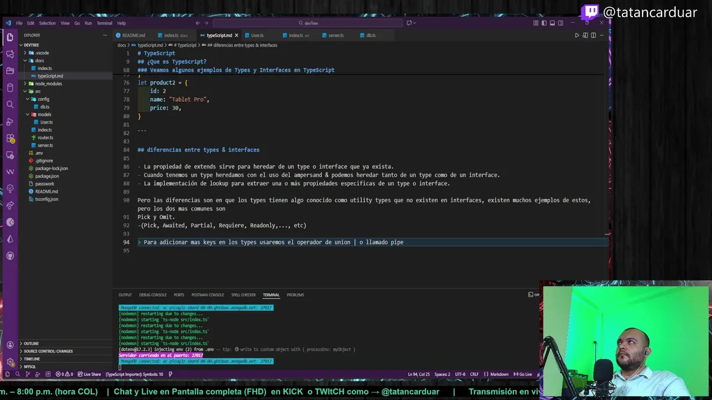712x400 pixels.
Task: Open the Selection menu
Action: pyautogui.click(x=47, y=23)
